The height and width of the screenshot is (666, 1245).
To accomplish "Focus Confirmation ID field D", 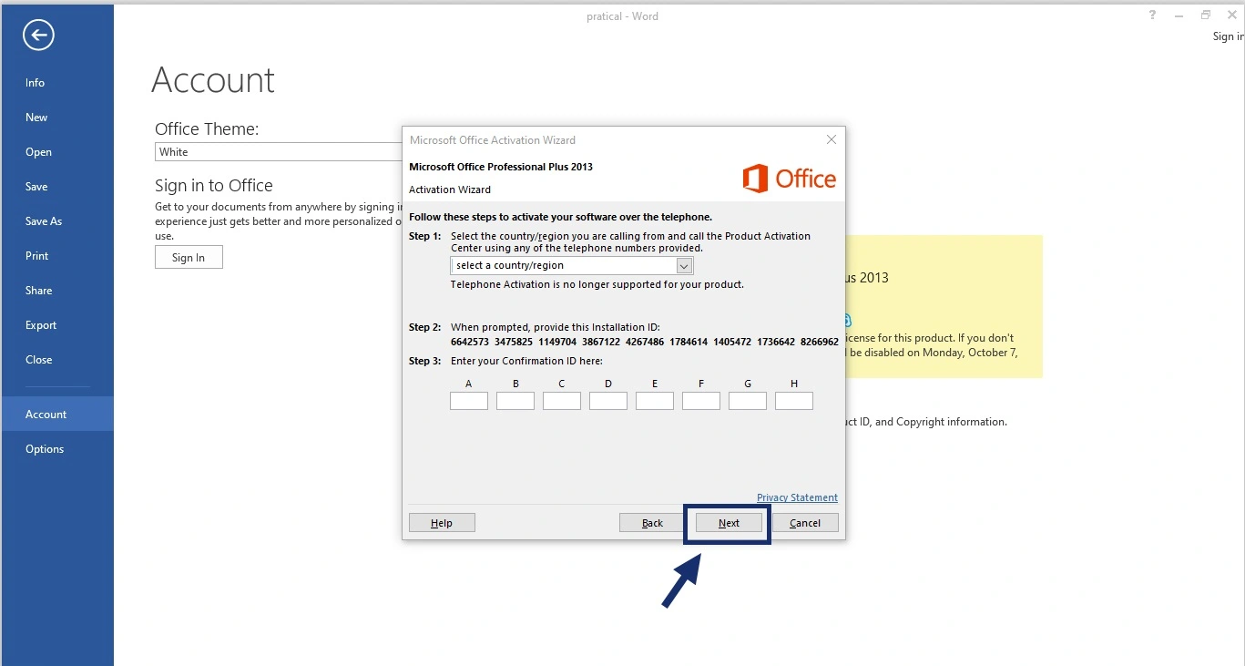I will pyautogui.click(x=608, y=401).
